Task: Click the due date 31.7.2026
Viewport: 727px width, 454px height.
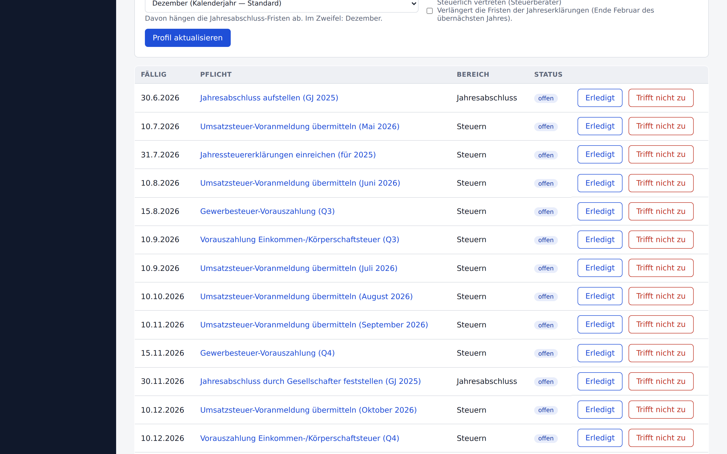Action: click(160, 155)
